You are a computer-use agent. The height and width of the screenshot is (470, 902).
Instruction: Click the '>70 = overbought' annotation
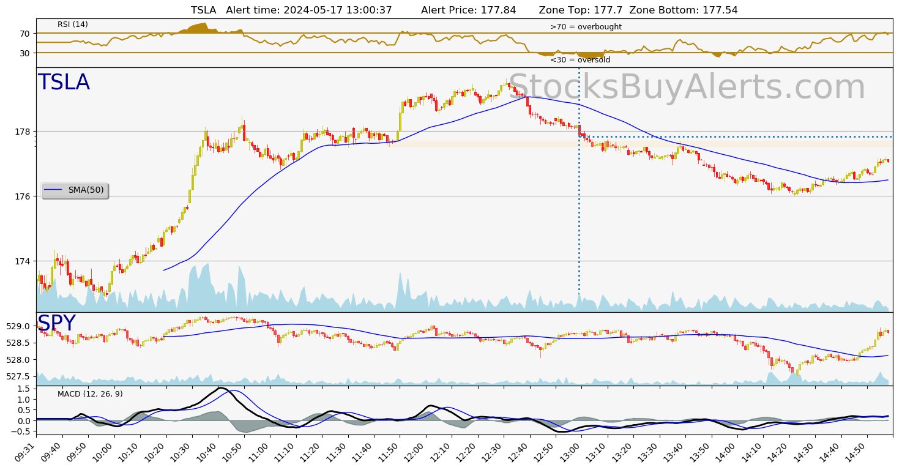coord(586,27)
